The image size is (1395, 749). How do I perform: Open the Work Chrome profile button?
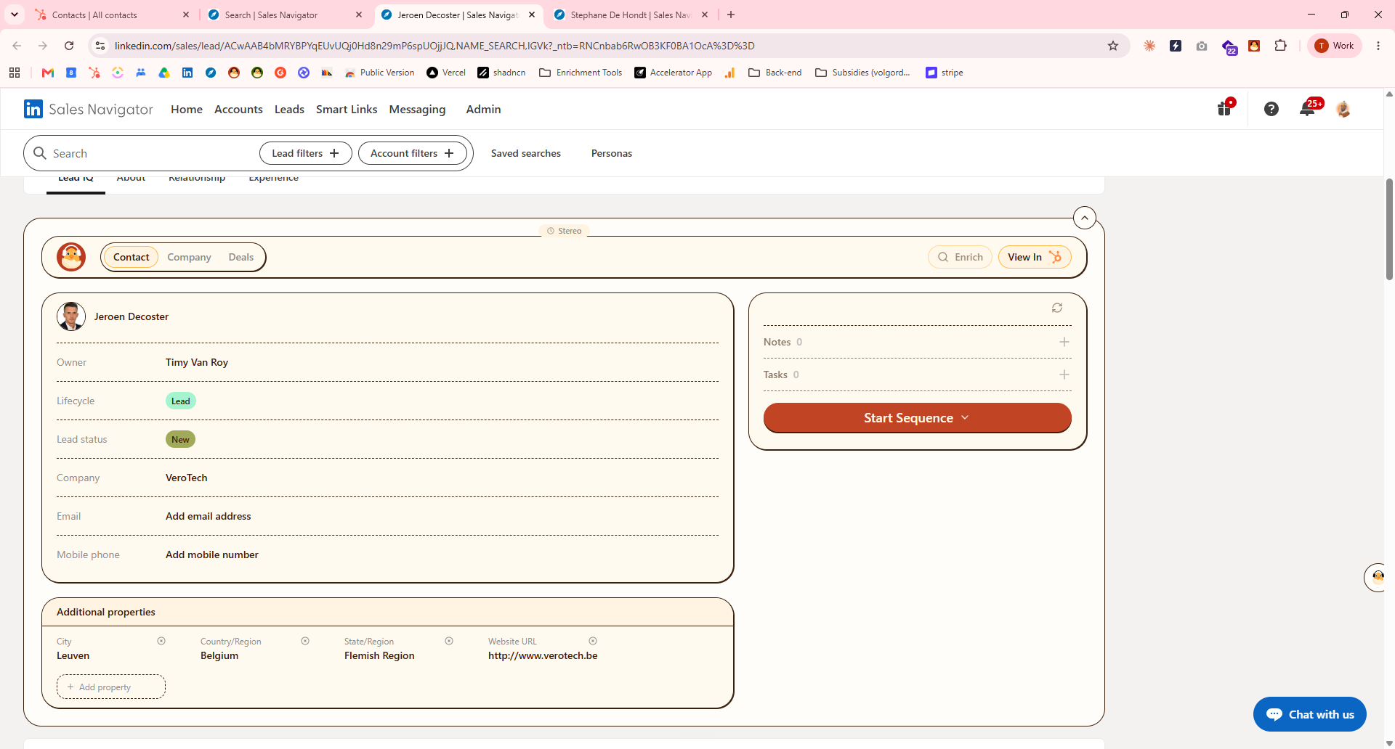1335,46
